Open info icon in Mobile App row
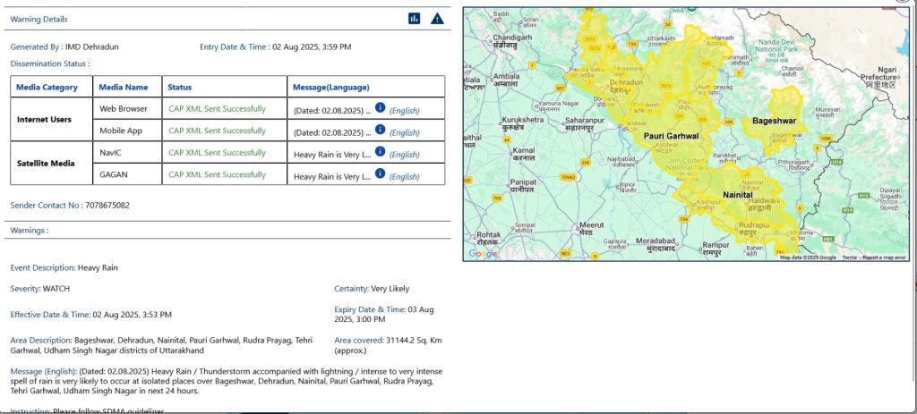Screen dimensions: 917x414 pos(380,129)
